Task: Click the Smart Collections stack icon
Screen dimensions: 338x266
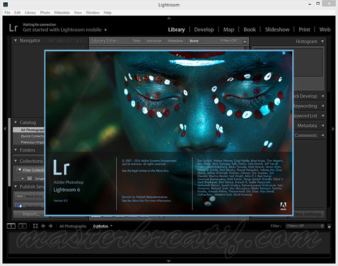Action: (x=29, y=178)
